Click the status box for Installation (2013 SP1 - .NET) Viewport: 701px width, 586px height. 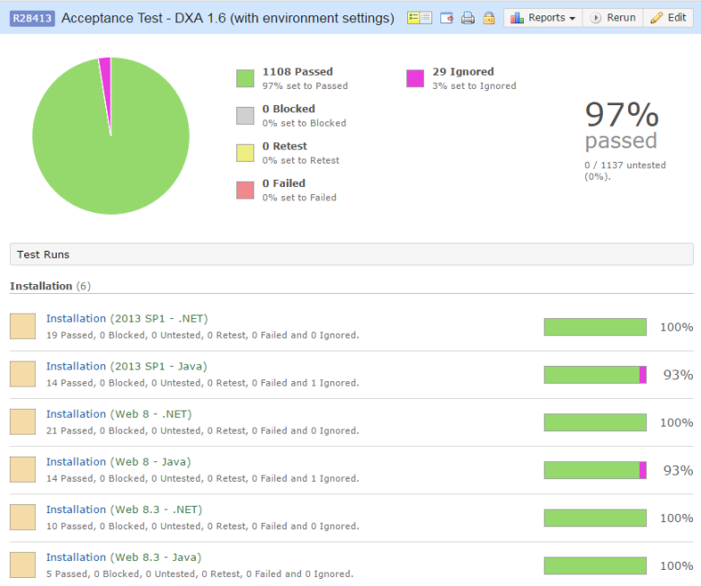(22, 326)
